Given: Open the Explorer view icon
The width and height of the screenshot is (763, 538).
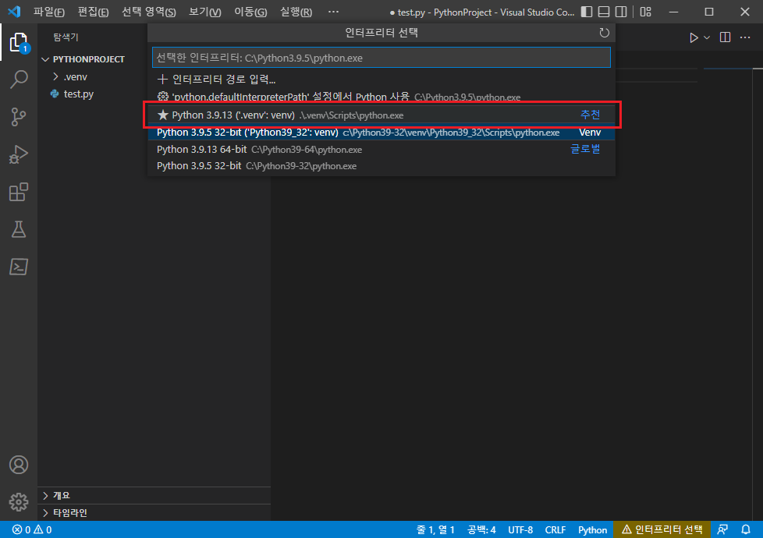Looking at the screenshot, I should [x=19, y=42].
